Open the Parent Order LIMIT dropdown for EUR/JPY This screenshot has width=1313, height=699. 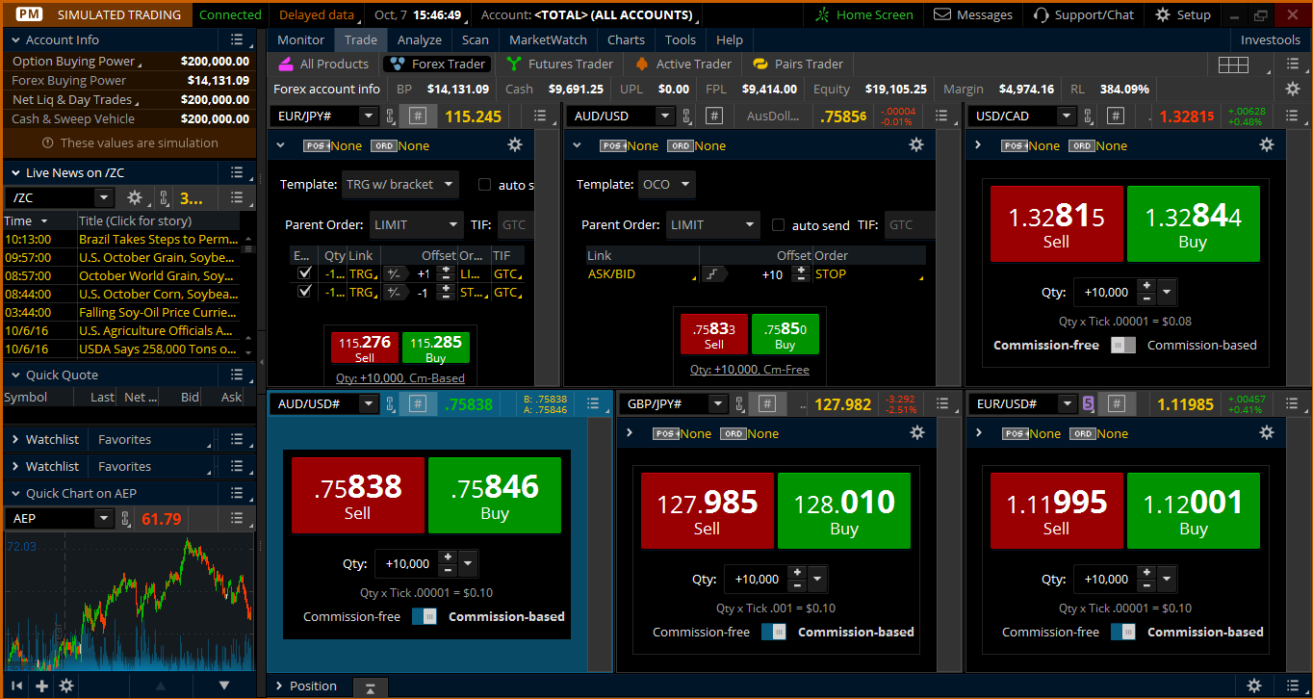point(416,224)
